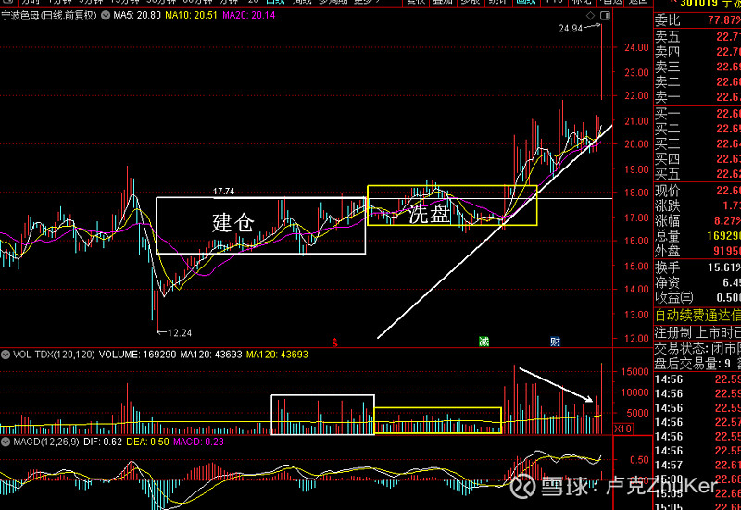Select the yellow 洗盘 annotation box

452,205
